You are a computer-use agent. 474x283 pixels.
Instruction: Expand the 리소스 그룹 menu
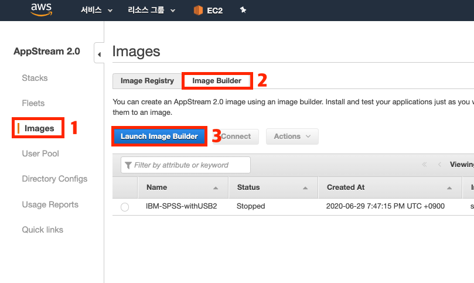click(151, 11)
